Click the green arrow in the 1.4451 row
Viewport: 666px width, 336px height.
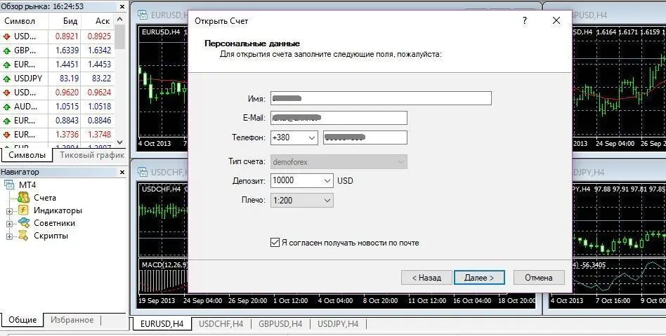click(6, 65)
